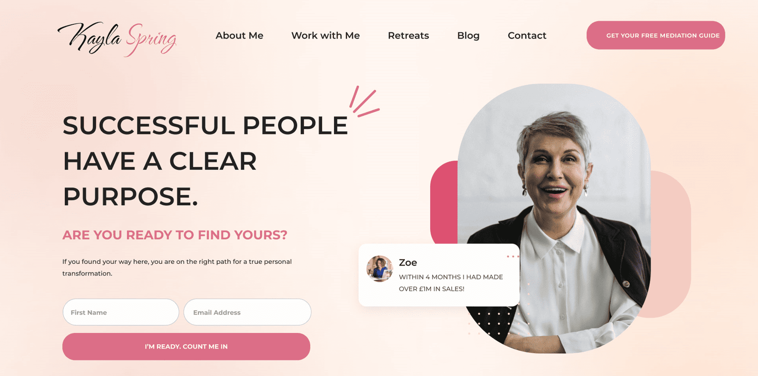Click Get Your Free Mediation Guide button
This screenshot has height=376, width=758.
click(x=655, y=35)
